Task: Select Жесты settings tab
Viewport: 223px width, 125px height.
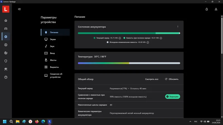Action: [x=55, y=60]
